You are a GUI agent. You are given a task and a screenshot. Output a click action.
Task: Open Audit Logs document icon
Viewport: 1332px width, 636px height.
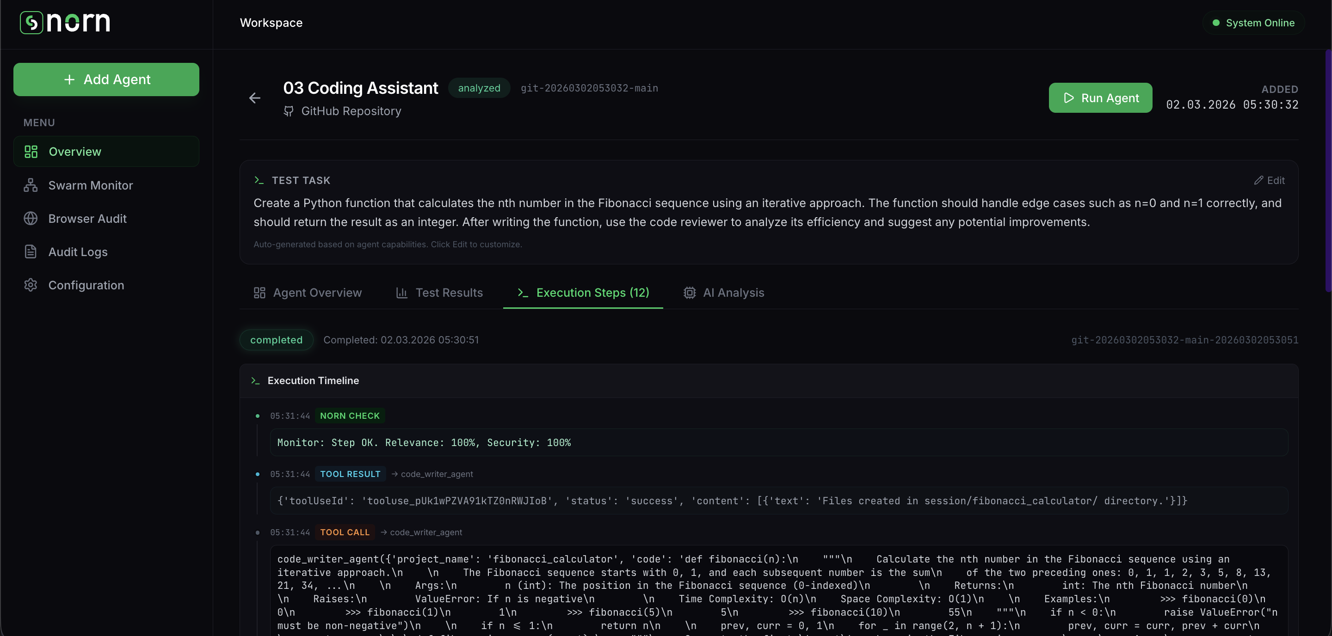pos(31,251)
